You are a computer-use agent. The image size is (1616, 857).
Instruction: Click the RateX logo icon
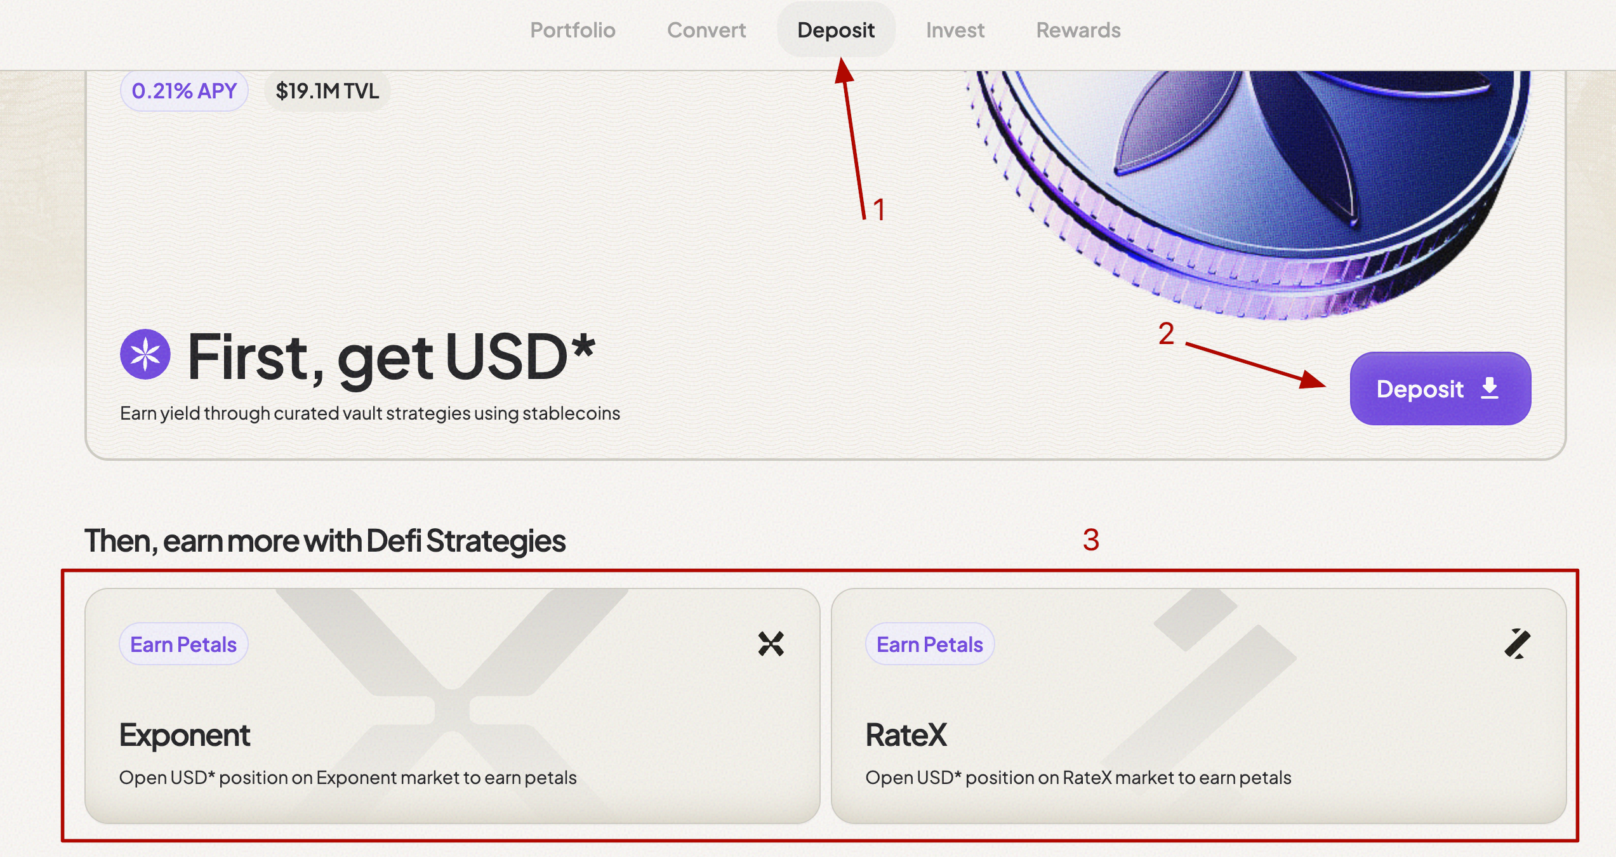tap(1517, 644)
